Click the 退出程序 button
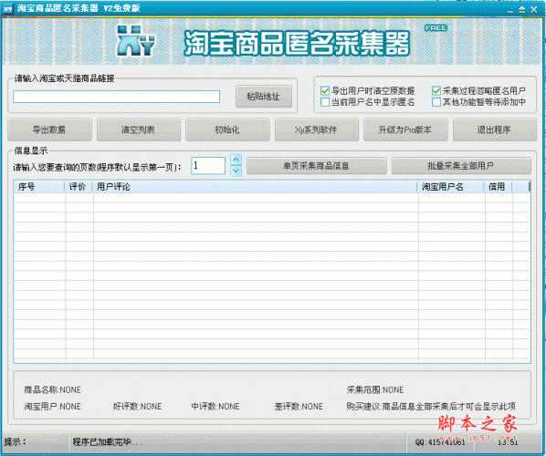Screen dimensions: 546x456 (495, 130)
